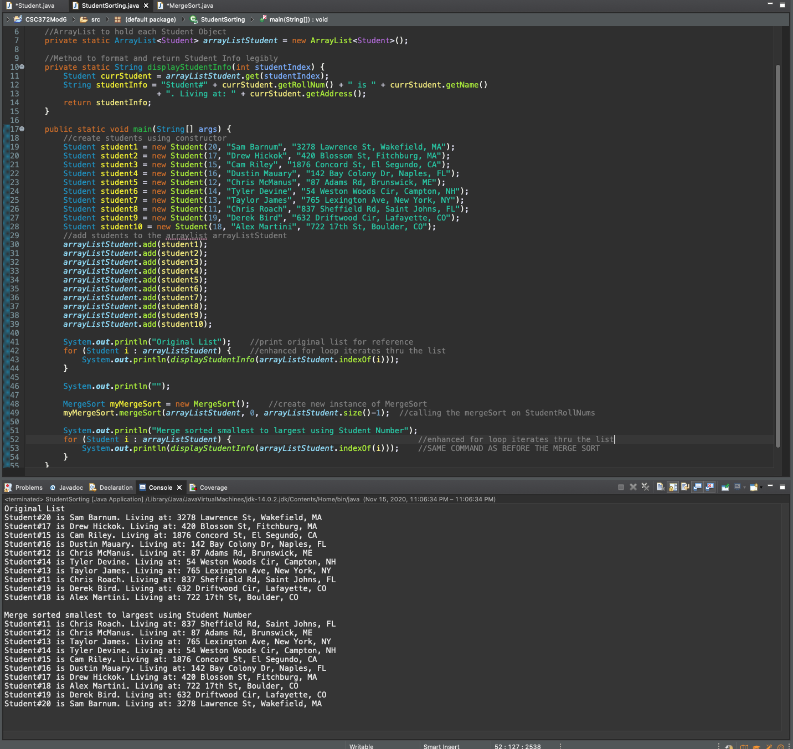793x749 pixels.
Task: Expand the chevron before CSC372Mod6 breadcrumb
Action: (8, 19)
